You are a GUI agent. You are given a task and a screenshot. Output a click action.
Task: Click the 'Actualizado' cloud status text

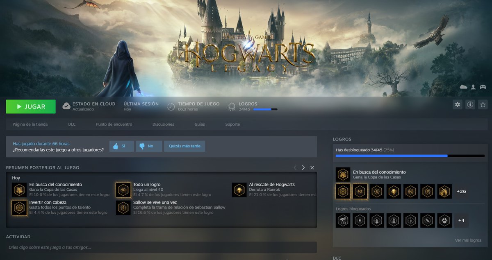83,109
